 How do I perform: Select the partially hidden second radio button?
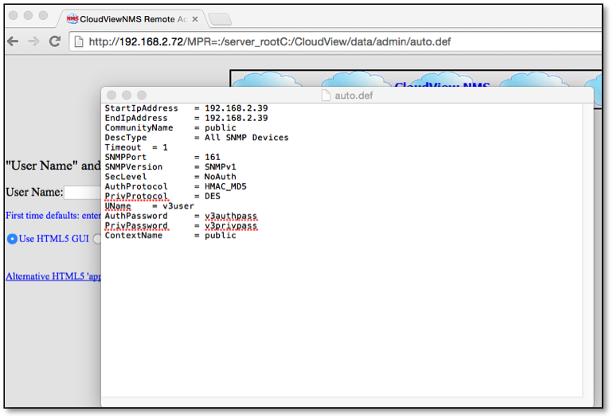click(97, 238)
